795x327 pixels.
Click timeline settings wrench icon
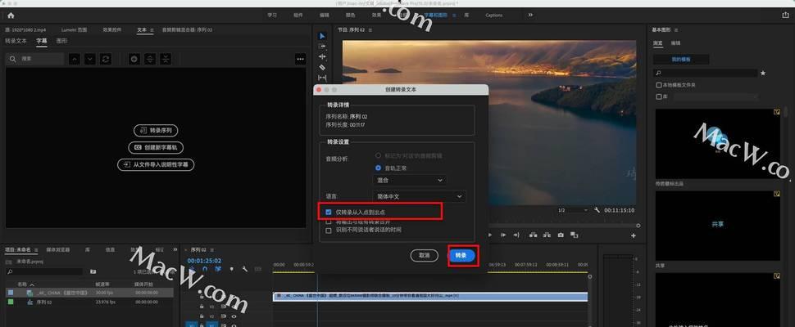(x=245, y=269)
